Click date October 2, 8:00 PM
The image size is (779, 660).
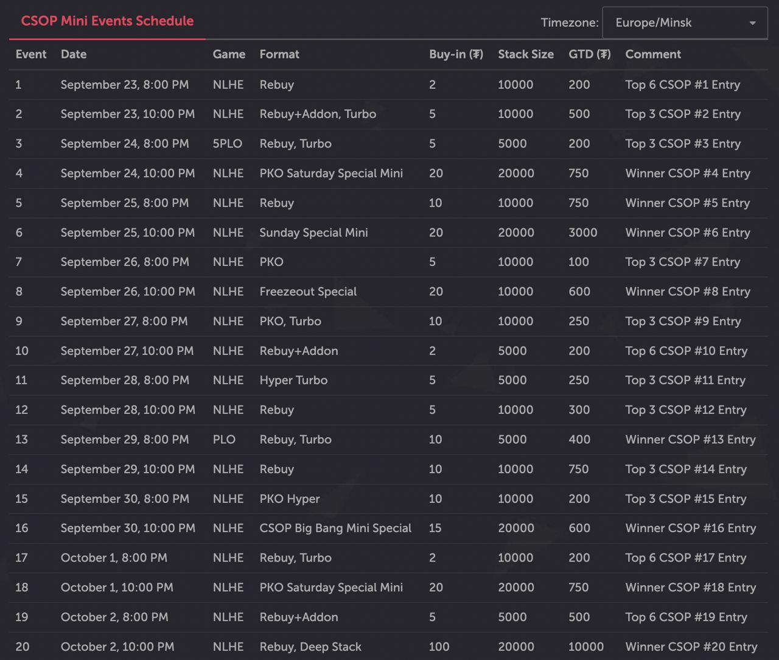click(114, 617)
